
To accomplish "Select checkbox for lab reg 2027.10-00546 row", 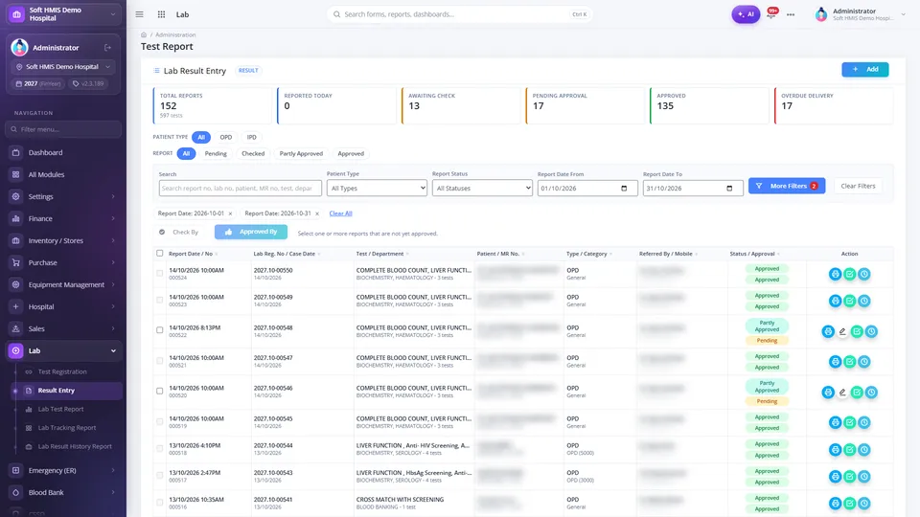I will (160, 391).
